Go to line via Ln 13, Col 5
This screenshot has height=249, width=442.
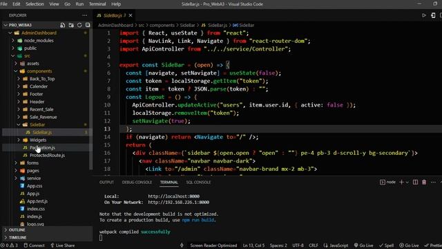point(253,246)
